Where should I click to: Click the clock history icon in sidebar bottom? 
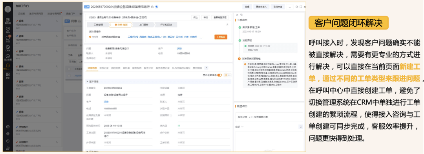pos(8,141)
